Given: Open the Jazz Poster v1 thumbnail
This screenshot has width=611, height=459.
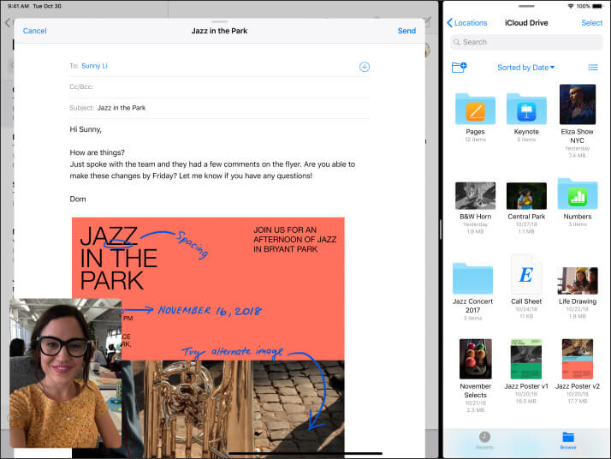Looking at the screenshot, I should (526, 360).
